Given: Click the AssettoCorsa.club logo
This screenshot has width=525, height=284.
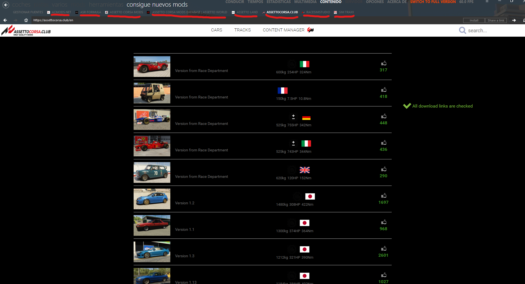Looking at the screenshot, I should (x=26, y=31).
